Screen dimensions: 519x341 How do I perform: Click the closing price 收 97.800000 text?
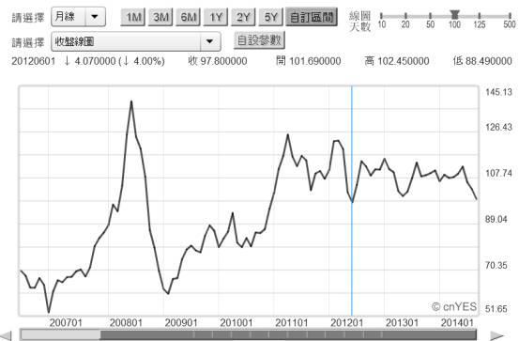tap(218, 61)
